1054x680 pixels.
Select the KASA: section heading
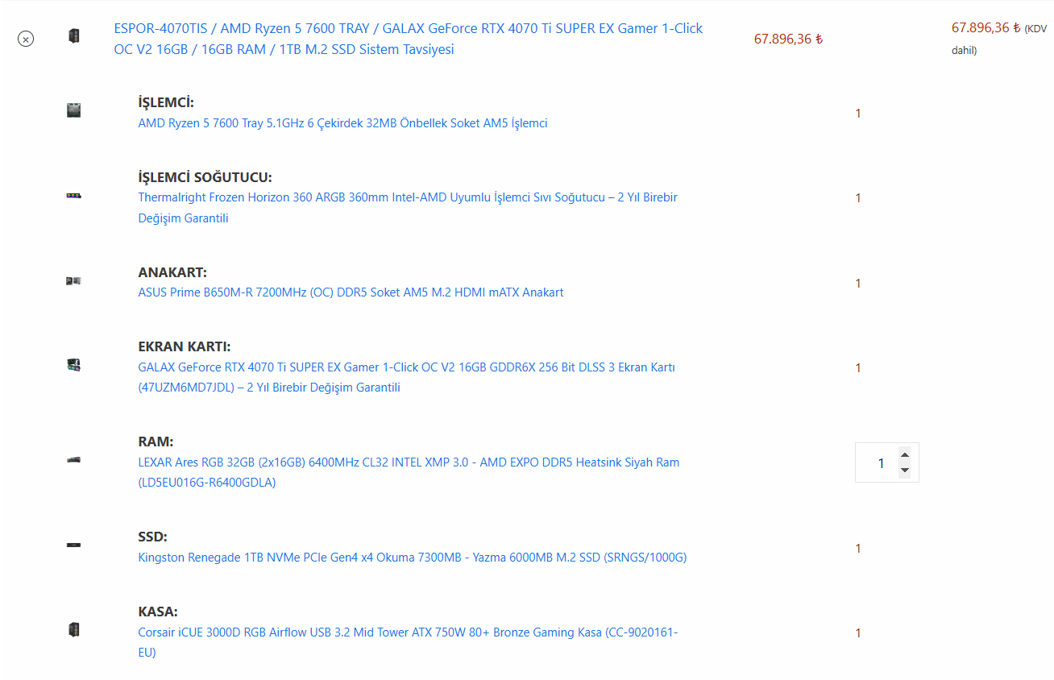[158, 612]
